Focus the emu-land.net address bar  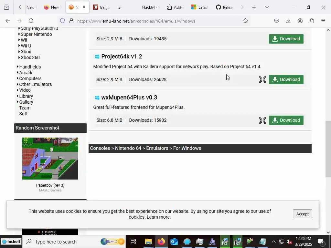136,21
